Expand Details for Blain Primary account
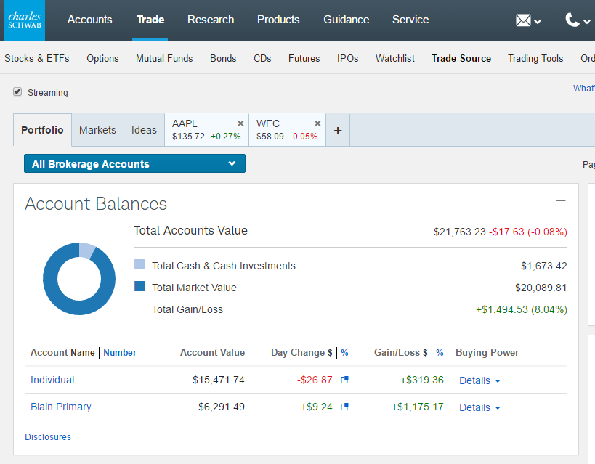The height and width of the screenshot is (464, 595). click(479, 407)
